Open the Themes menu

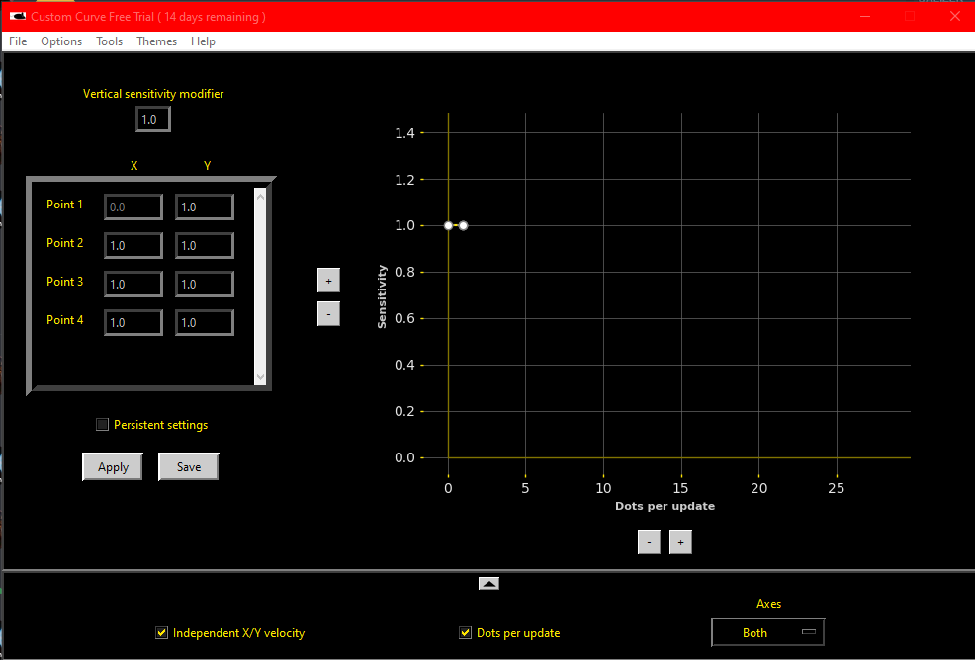tap(156, 41)
